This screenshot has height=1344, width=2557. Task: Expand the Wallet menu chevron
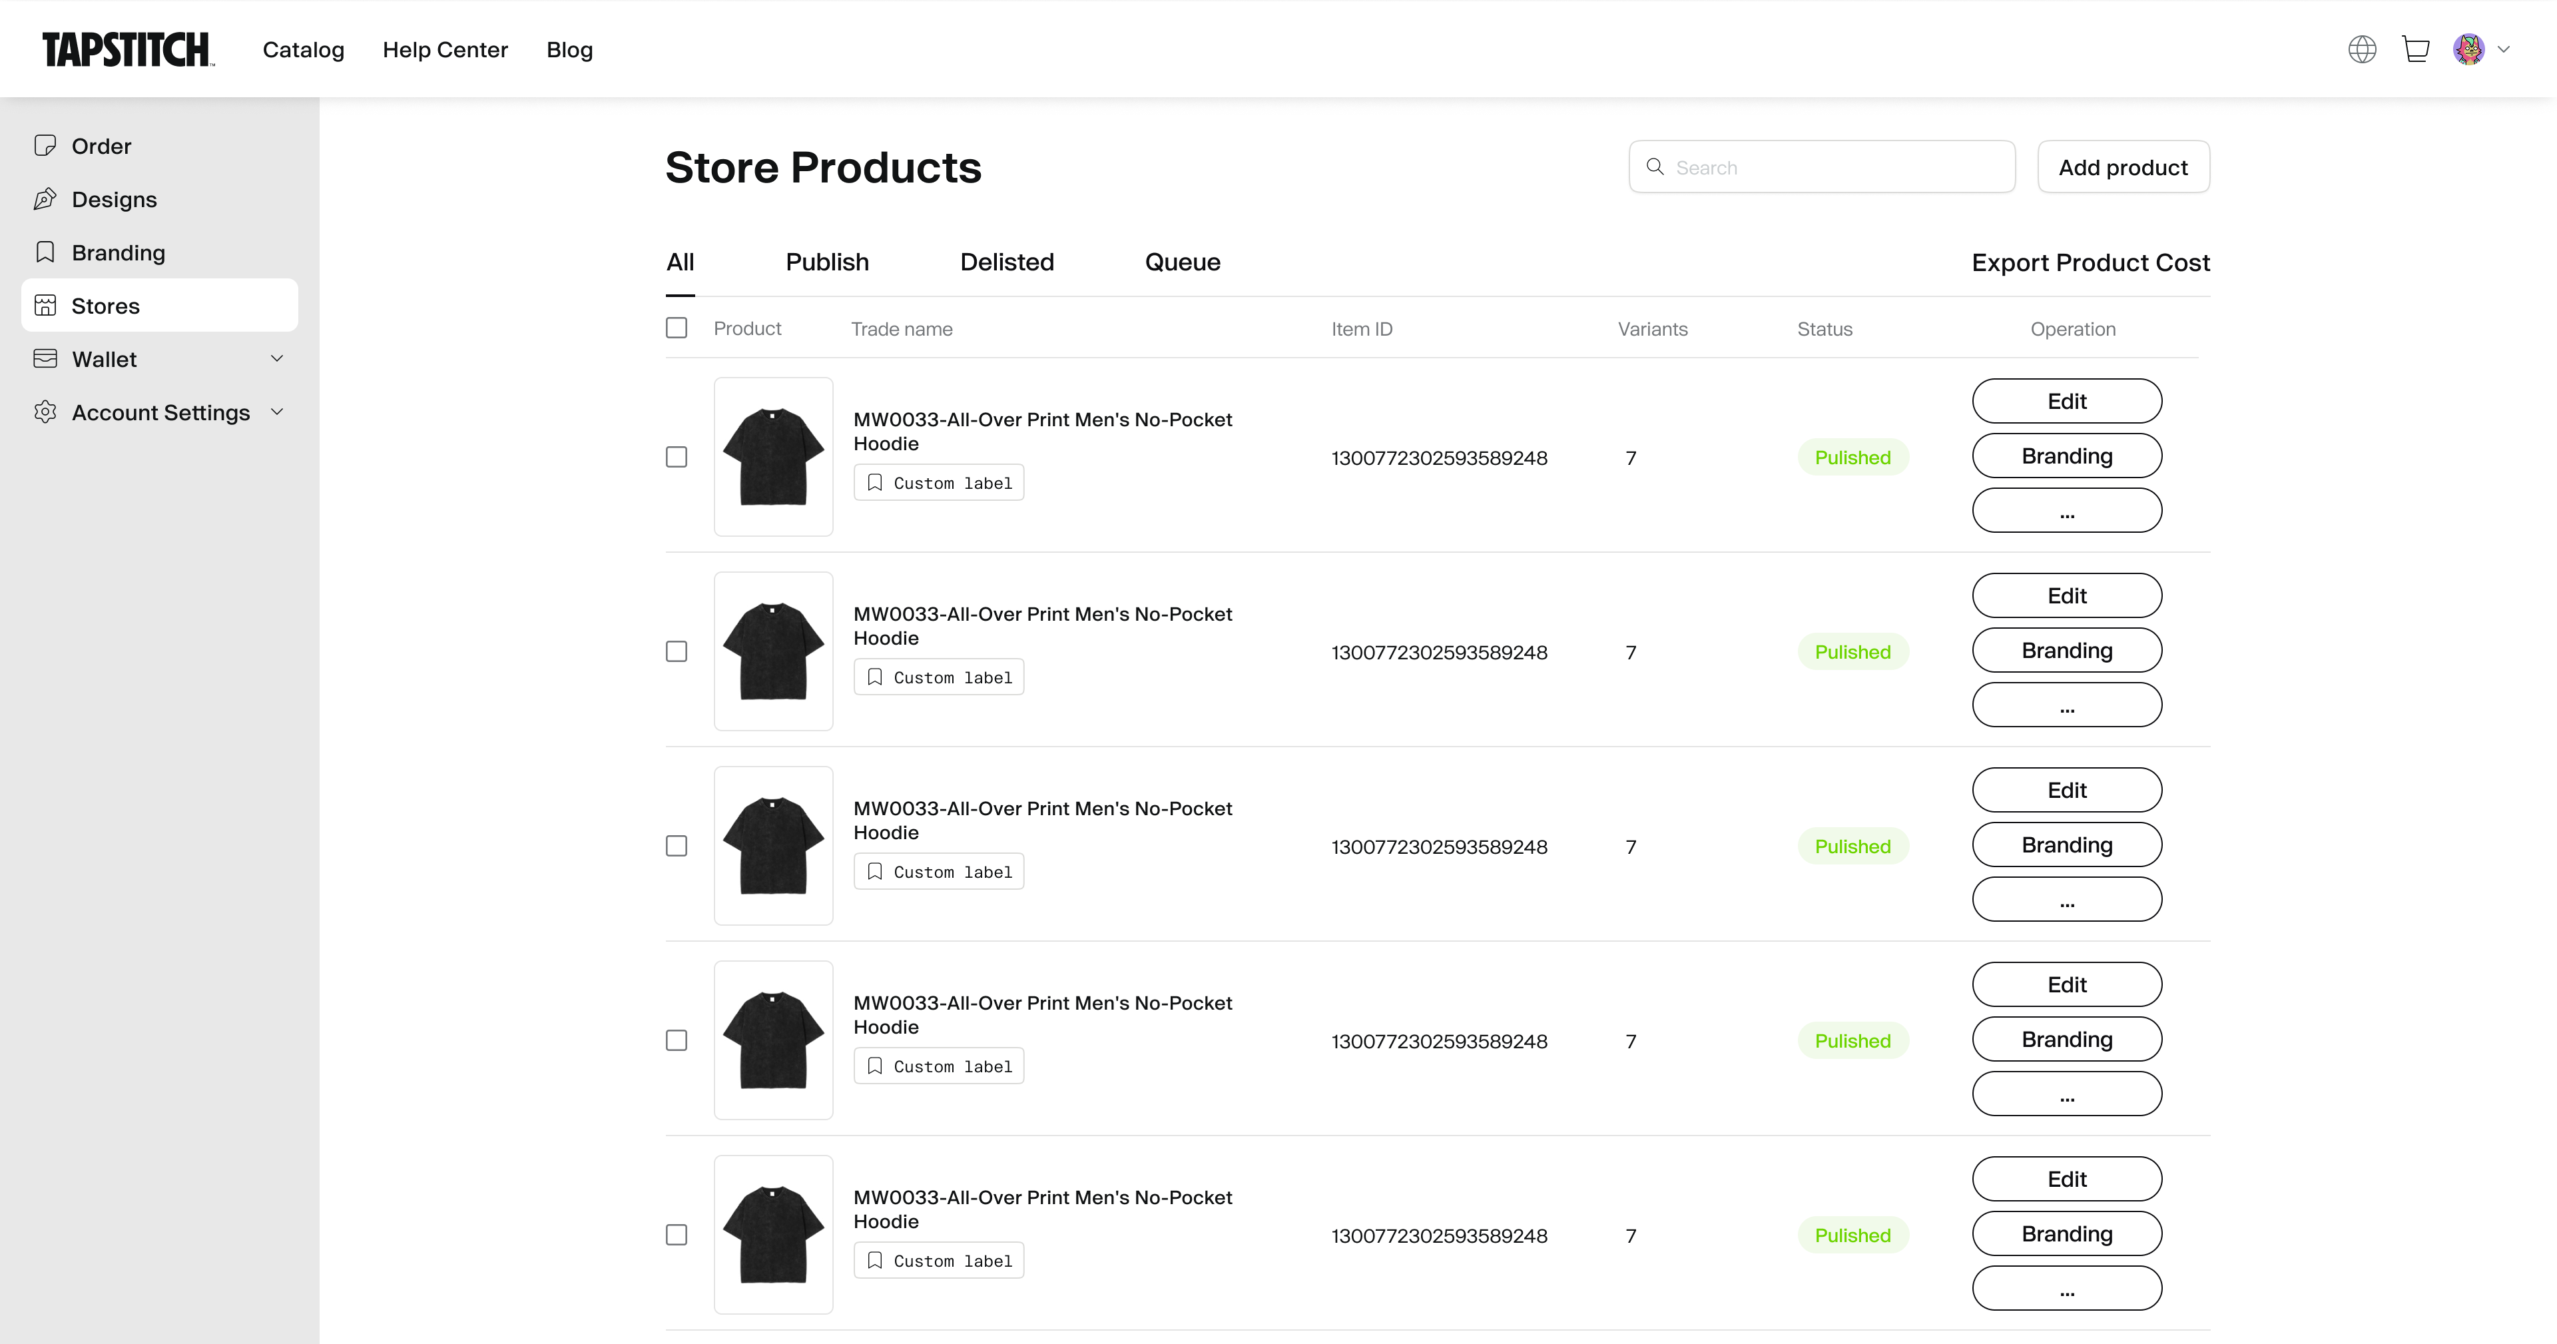277,358
